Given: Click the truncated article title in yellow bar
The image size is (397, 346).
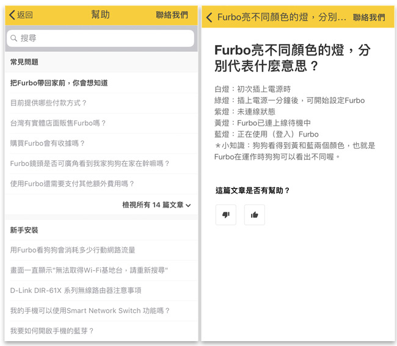Looking at the screenshot, I should point(282,18).
